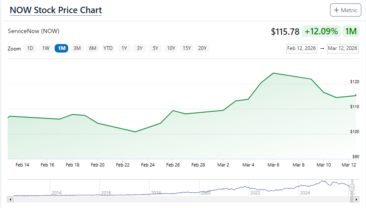366x208 pixels.
Task: Grab the navigator range handle
Action: 352,188
